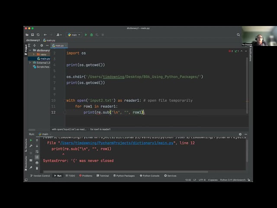Open the Notifications side panel
Viewport: 277px width, 208px height.
(251, 54)
